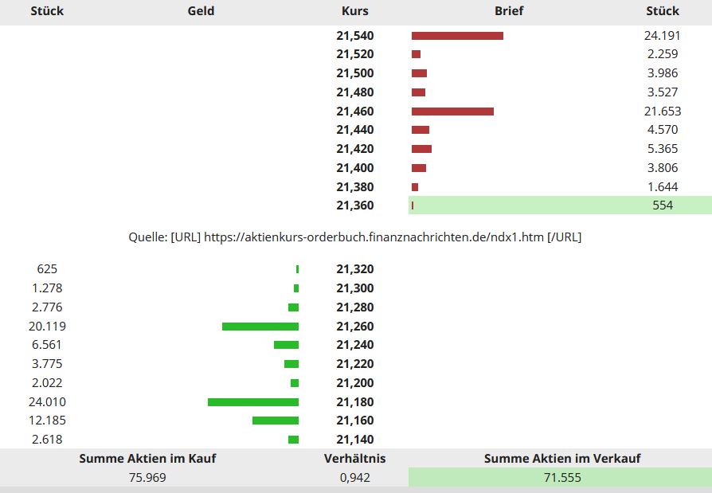Click the green bar at price 21,180
712x493 pixels.
(x=253, y=402)
